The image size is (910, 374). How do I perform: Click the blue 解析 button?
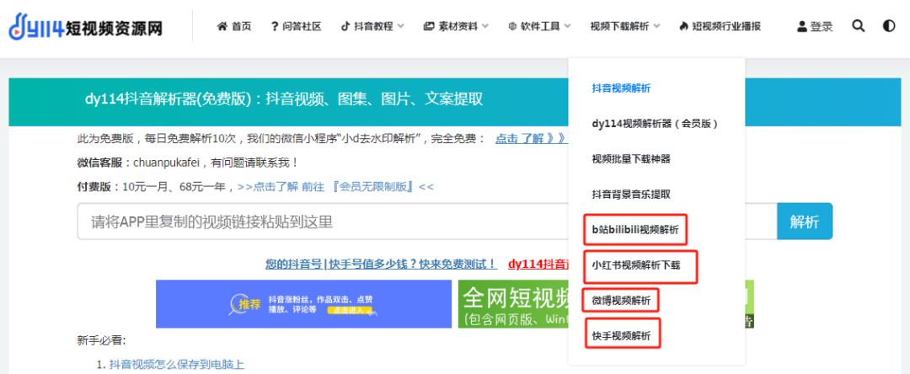[x=804, y=222]
